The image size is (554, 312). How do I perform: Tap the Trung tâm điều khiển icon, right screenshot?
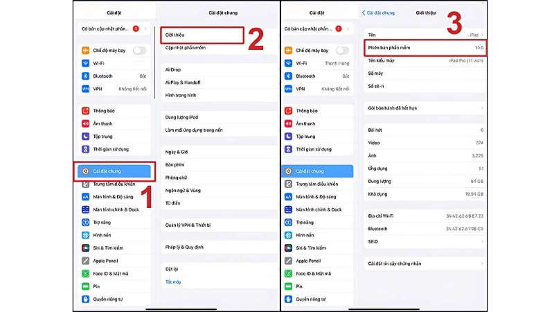(x=288, y=184)
